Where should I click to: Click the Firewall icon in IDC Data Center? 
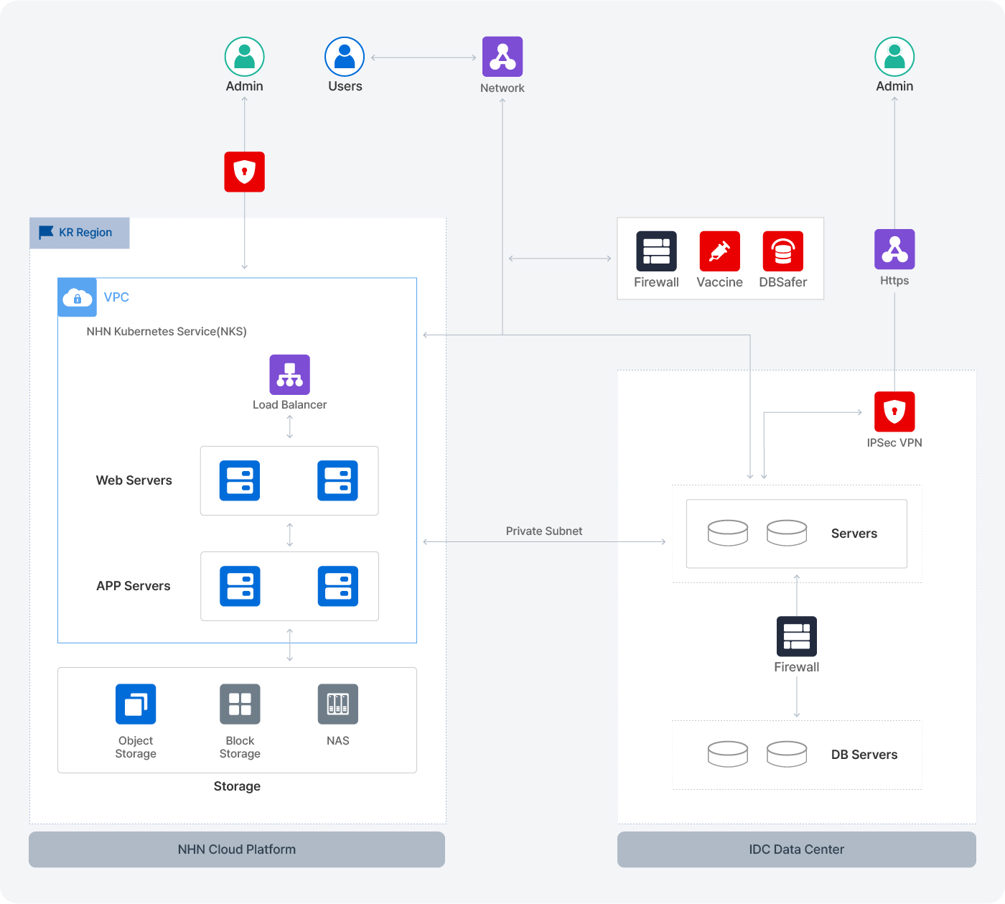click(x=797, y=636)
